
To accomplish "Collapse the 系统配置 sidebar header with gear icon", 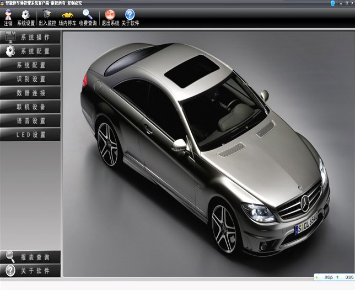I will click(31, 51).
